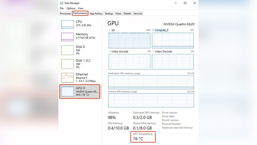Expand the Compute_0 engine dropdown
This screenshot has height=145, width=257.
tap(153, 30)
